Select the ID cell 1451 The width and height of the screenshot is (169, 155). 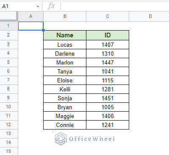(108, 98)
